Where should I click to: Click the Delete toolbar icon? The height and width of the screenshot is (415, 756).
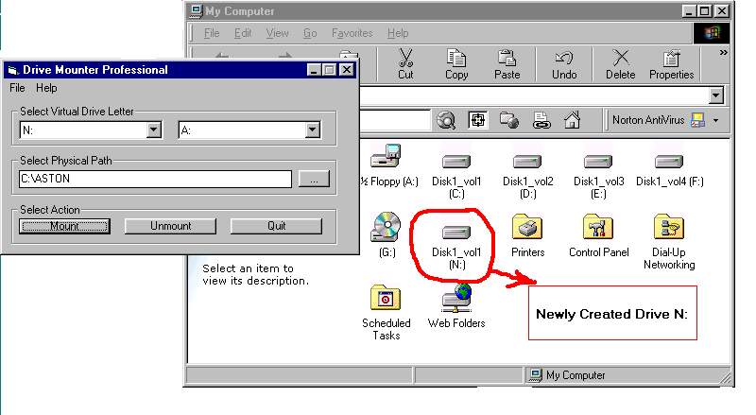point(620,64)
